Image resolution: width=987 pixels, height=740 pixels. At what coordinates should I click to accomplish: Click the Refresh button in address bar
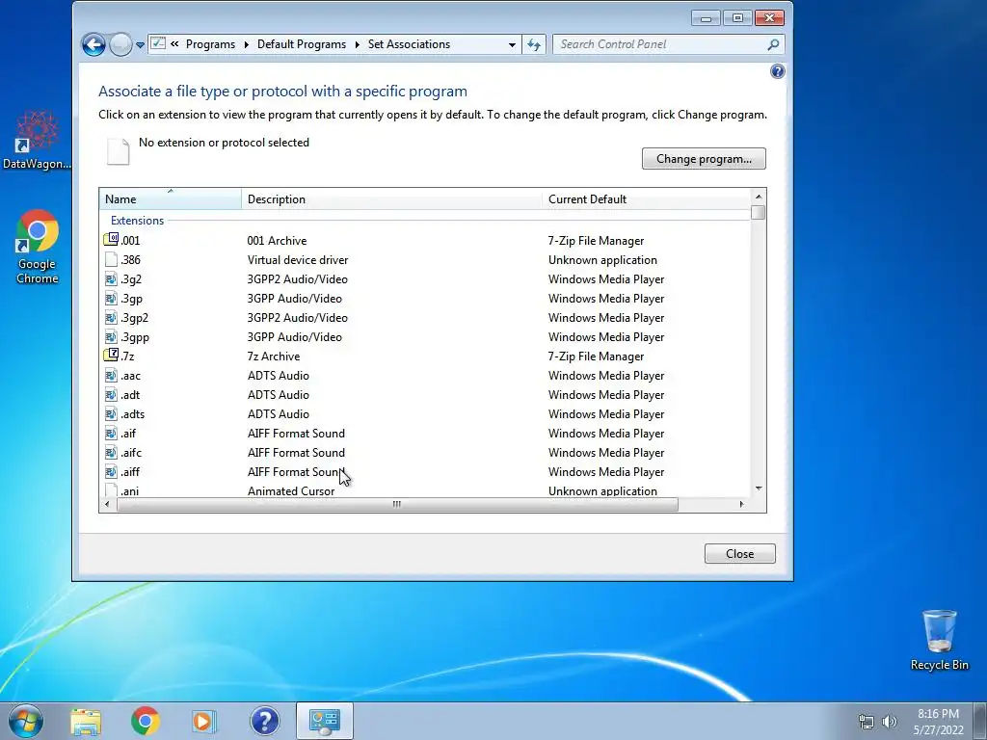[534, 44]
